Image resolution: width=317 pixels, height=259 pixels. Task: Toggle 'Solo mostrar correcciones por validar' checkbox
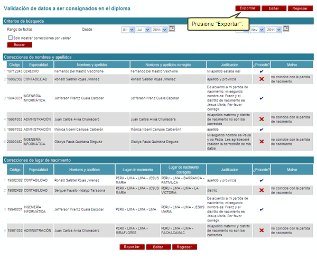pos(11,38)
